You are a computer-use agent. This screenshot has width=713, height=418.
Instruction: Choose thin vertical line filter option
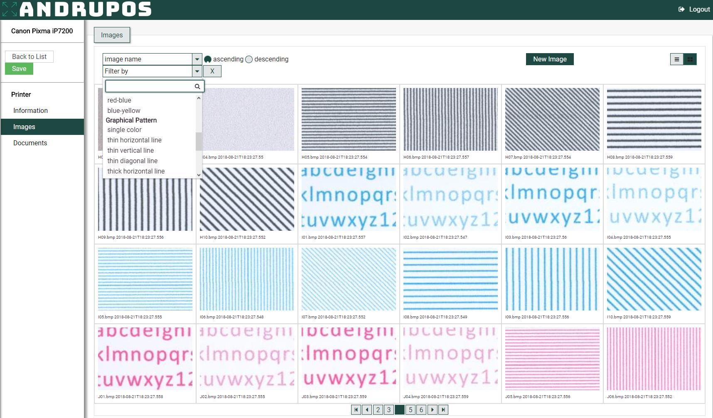point(130,150)
